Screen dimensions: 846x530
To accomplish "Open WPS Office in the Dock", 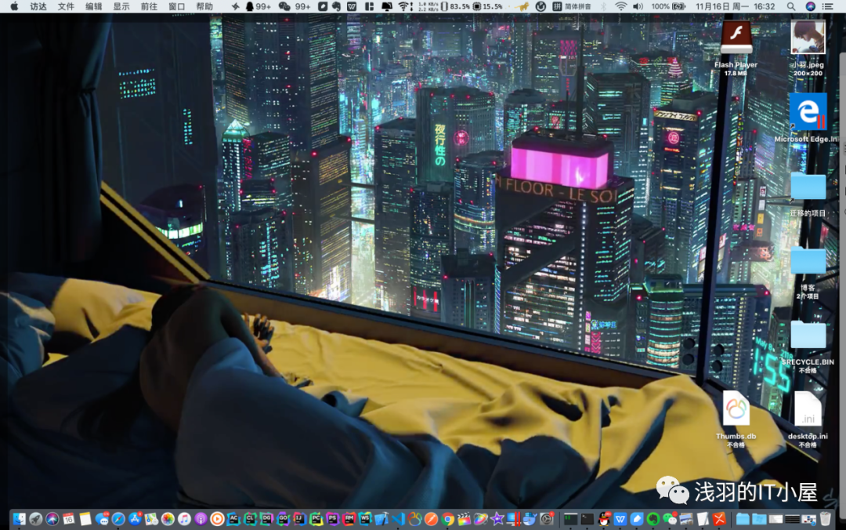I will click(620, 519).
